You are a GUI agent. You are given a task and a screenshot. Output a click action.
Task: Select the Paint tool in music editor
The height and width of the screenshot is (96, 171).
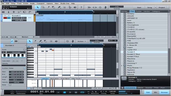[40, 41]
